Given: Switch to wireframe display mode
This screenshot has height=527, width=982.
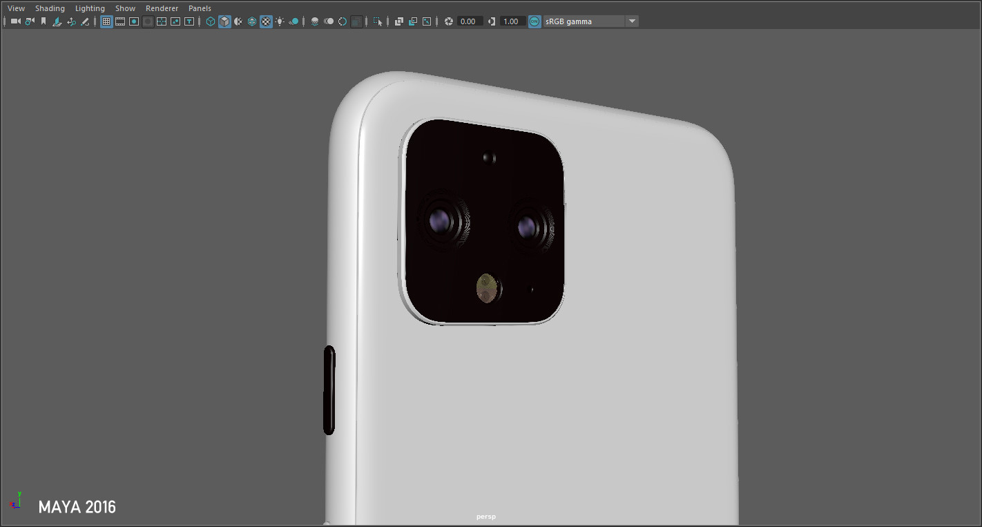Looking at the screenshot, I should click(x=211, y=21).
